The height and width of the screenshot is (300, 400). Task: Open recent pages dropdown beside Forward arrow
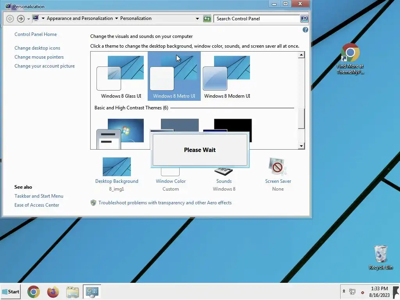tap(29, 19)
